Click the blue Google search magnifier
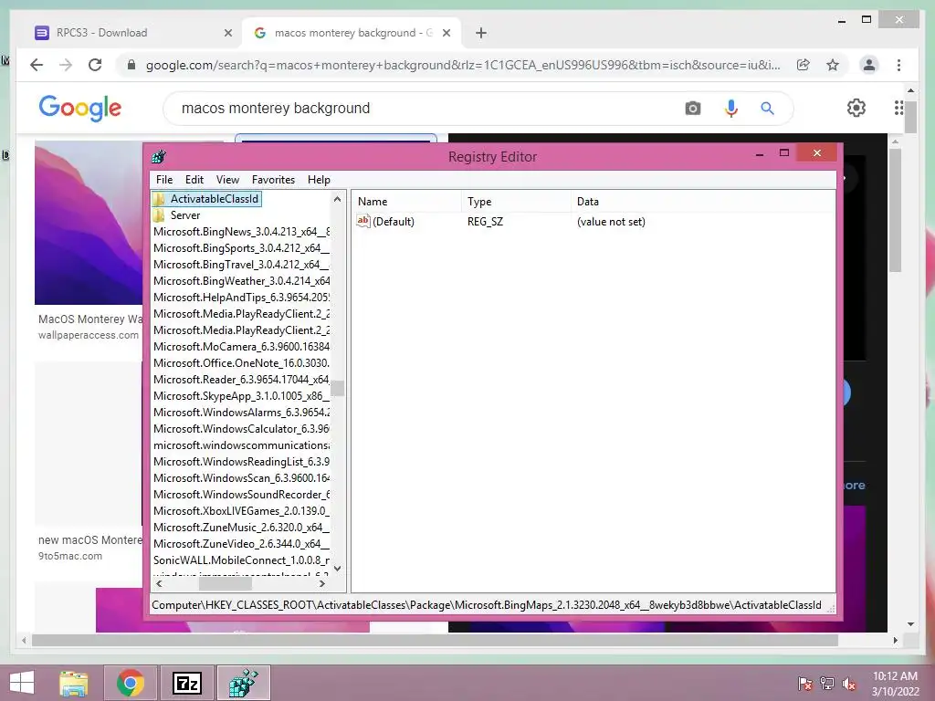 [767, 108]
